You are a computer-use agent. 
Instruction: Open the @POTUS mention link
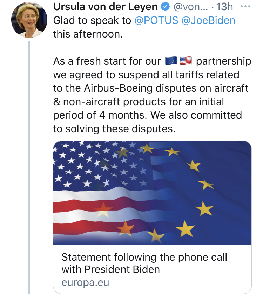pos(156,20)
